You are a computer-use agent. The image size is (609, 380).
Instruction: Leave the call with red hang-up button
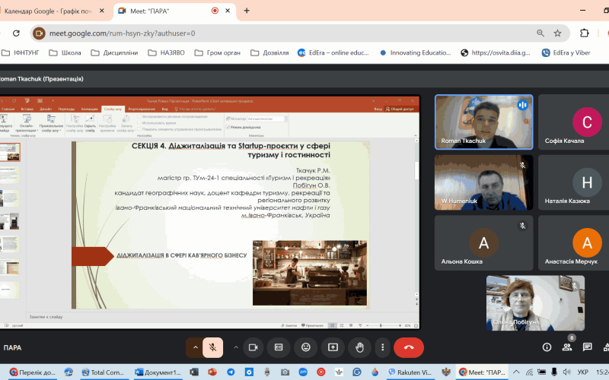point(409,347)
